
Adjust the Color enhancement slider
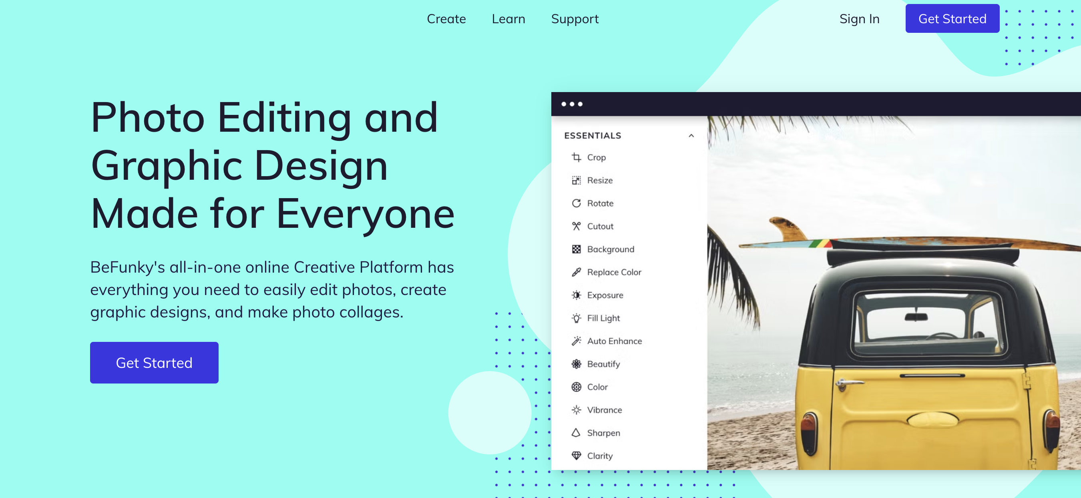[x=597, y=386]
